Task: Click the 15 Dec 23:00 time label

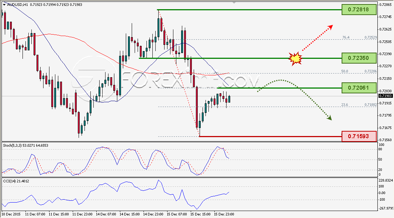Action: click(x=224, y=214)
